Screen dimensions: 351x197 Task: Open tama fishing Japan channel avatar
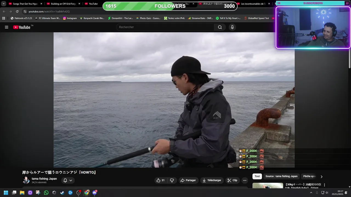pos(26,180)
